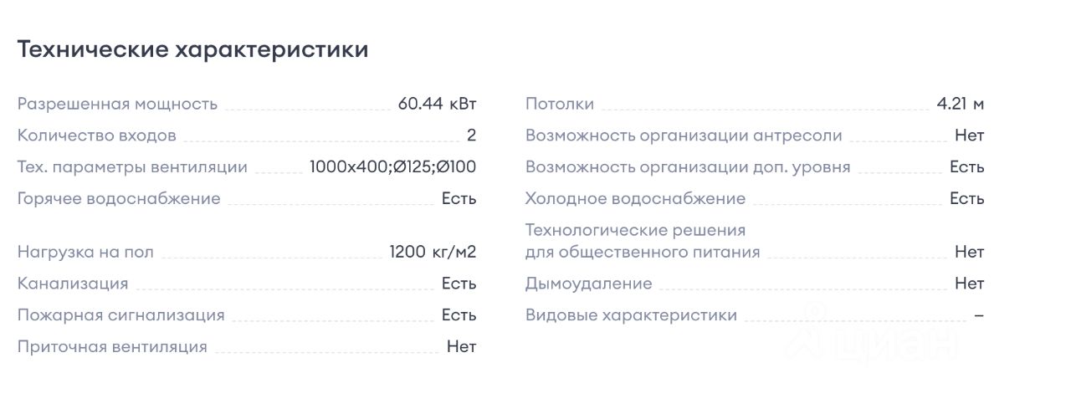The height and width of the screenshot is (414, 1071).
Task: Select the "Холодное водоснабжение" label
Action: coord(635,199)
